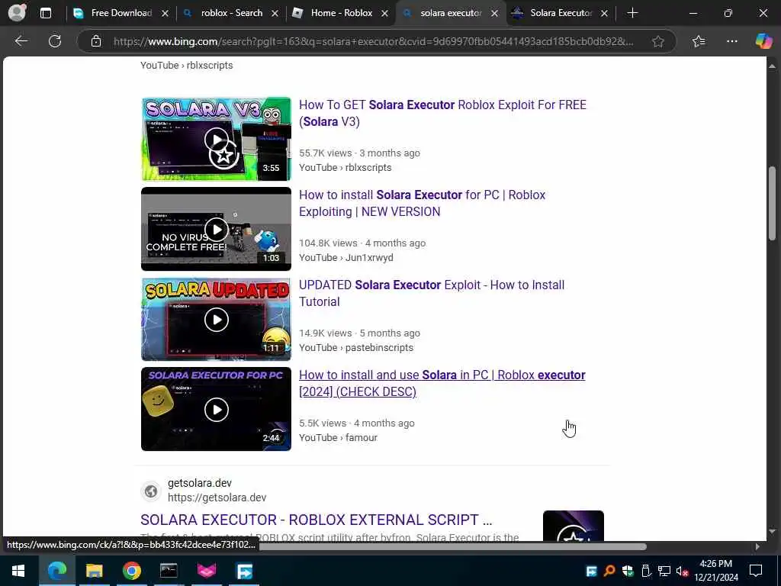Click the getsolara.dev globe favicon

151,491
